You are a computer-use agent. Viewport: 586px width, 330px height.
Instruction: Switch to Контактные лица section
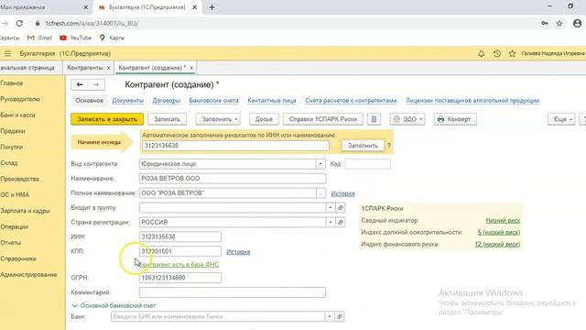[x=272, y=101]
